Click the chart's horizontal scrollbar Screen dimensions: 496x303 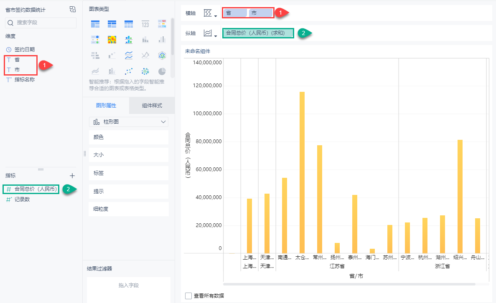[349, 284]
